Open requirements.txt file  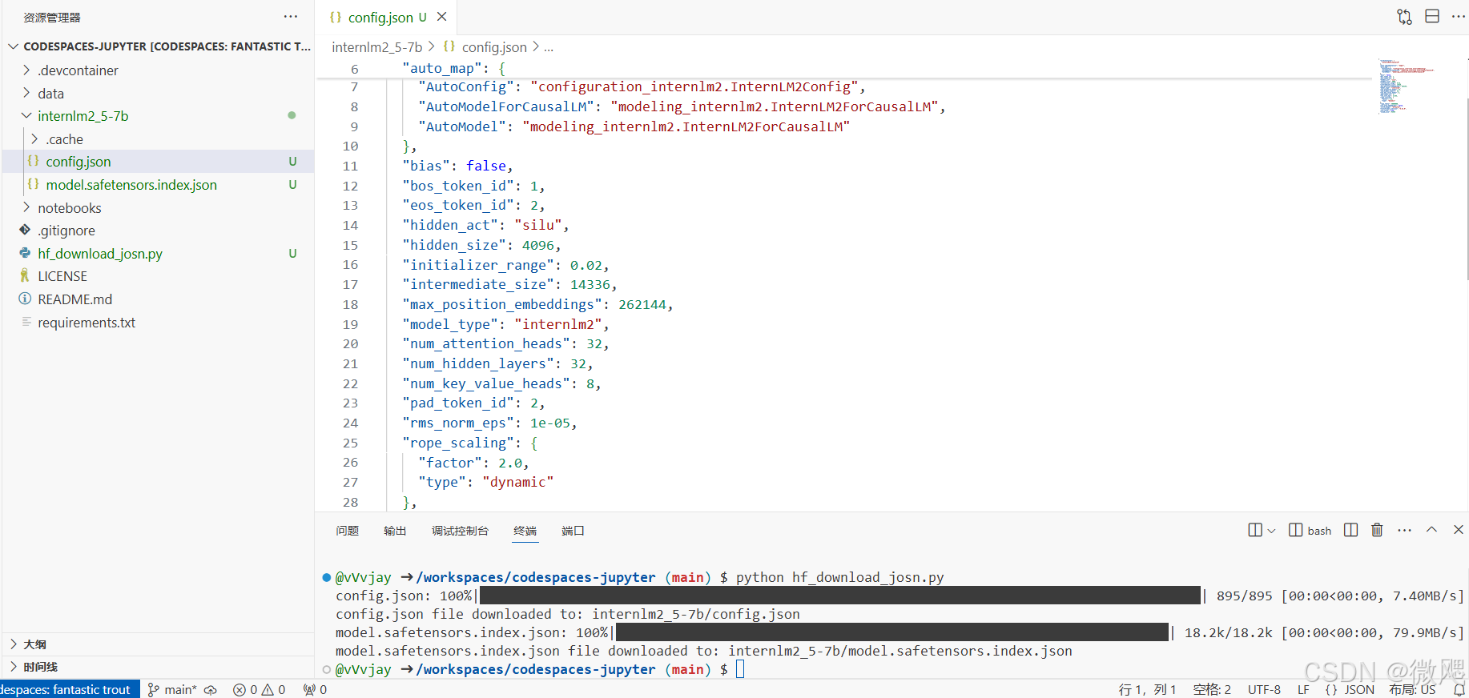pos(159,323)
